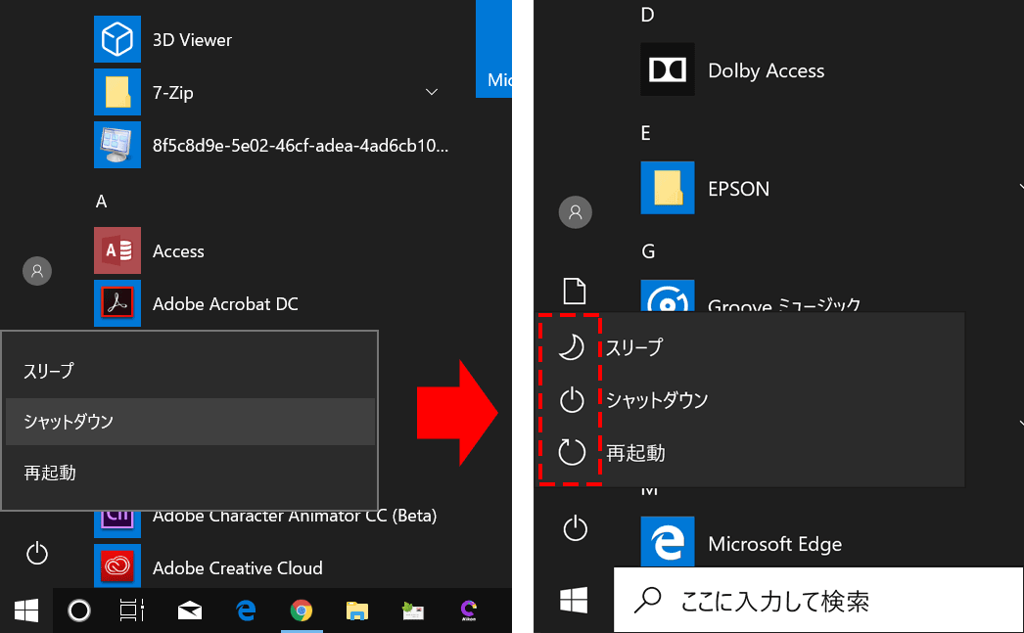This screenshot has width=1024, height=633.
Task: Click the crescent moon sleep icon
Action: 571,347
